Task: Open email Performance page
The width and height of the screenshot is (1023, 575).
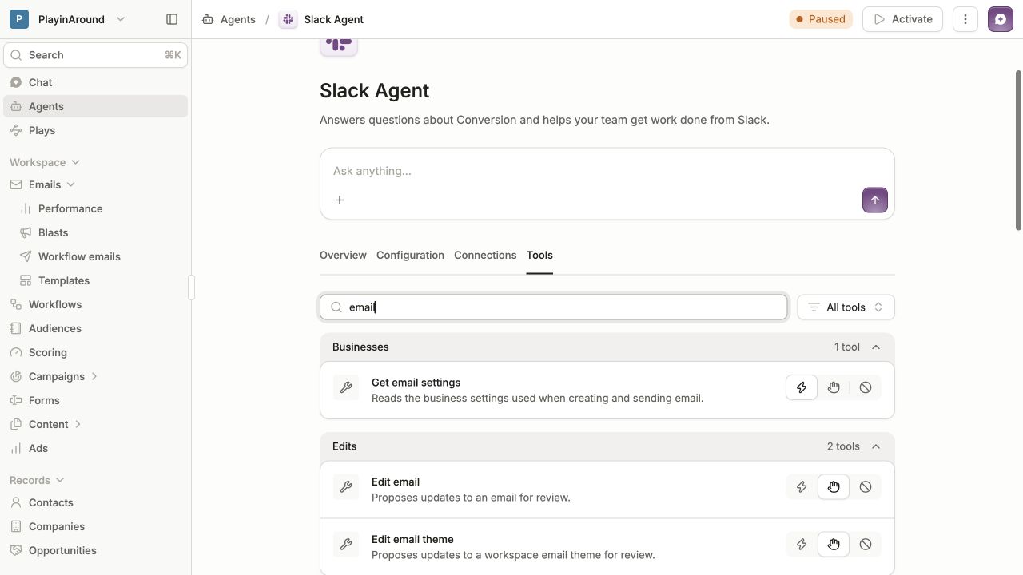Action: coord(70,208)
